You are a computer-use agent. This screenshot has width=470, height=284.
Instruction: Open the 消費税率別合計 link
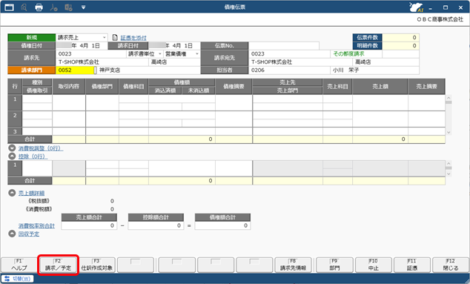pos(36,226)
